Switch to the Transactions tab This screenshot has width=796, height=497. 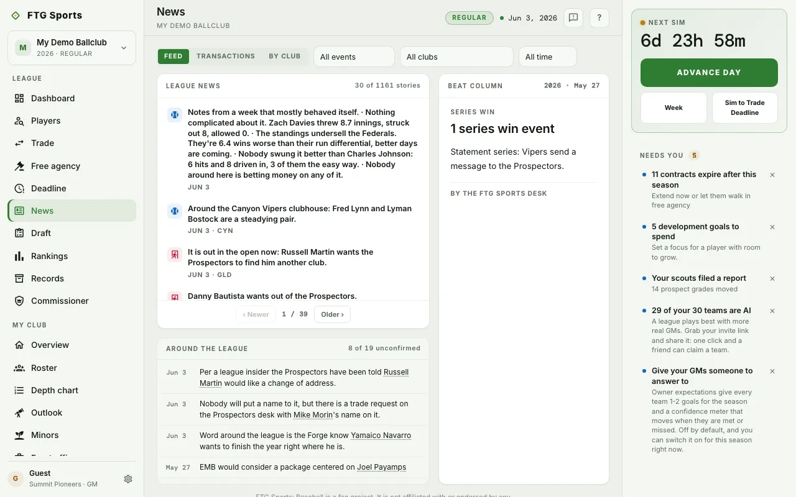coord(226,57)
